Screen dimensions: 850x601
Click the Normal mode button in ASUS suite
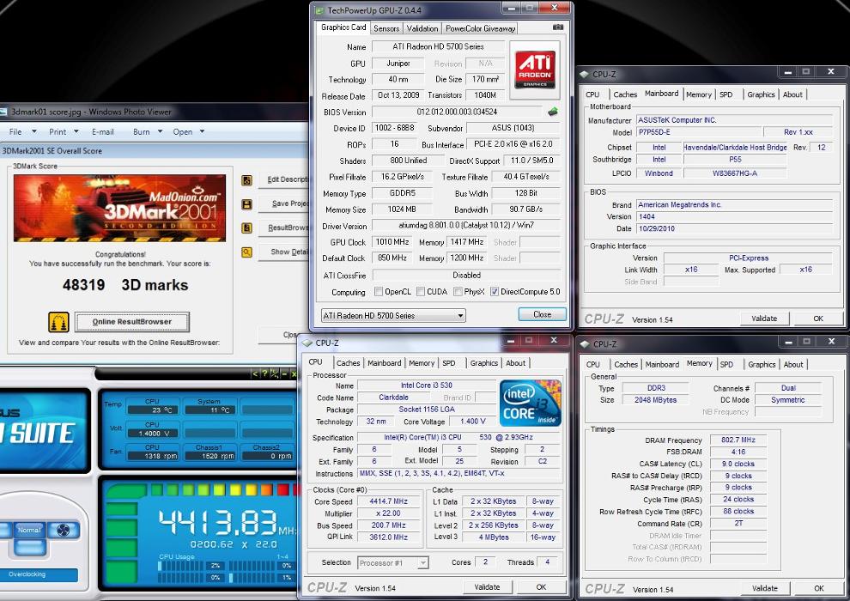(x=29, y=530)
